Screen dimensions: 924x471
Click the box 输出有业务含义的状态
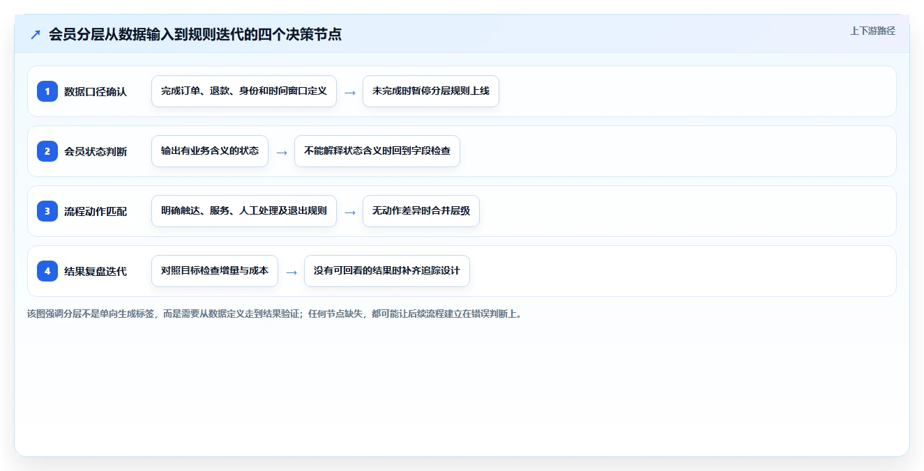[210, 151]
